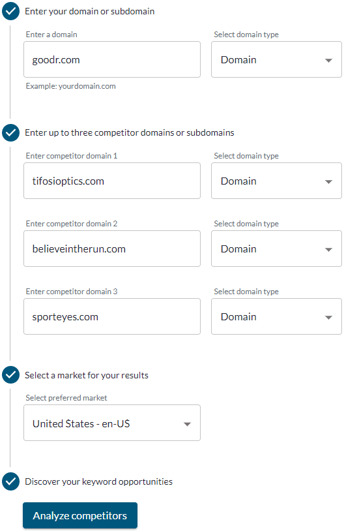Open domain type selector for believeintherun.com
Viewport: 344px width, 531px height.
276,249
